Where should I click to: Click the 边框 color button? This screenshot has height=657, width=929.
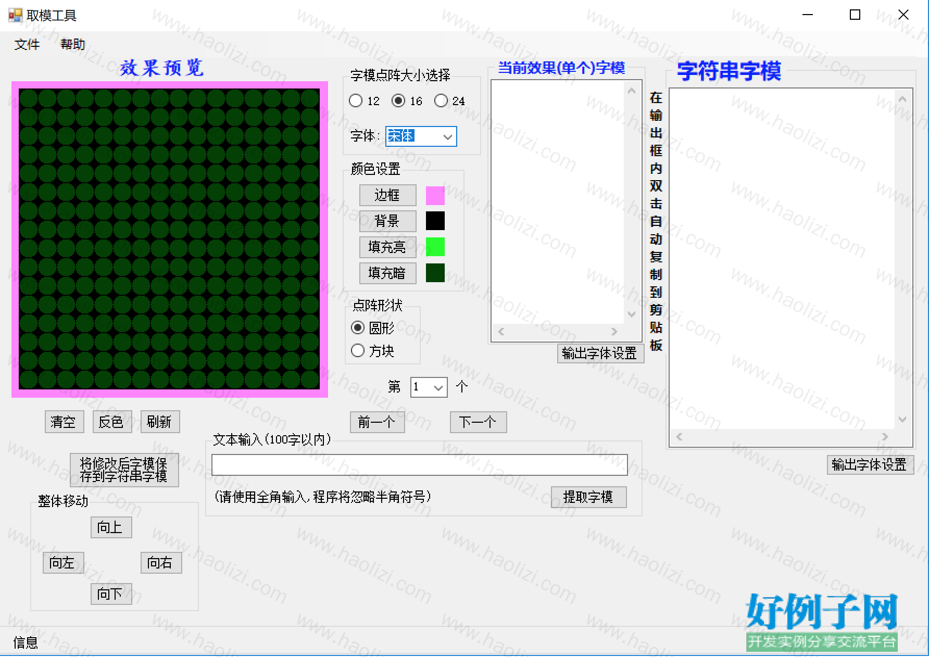point(387,195)
